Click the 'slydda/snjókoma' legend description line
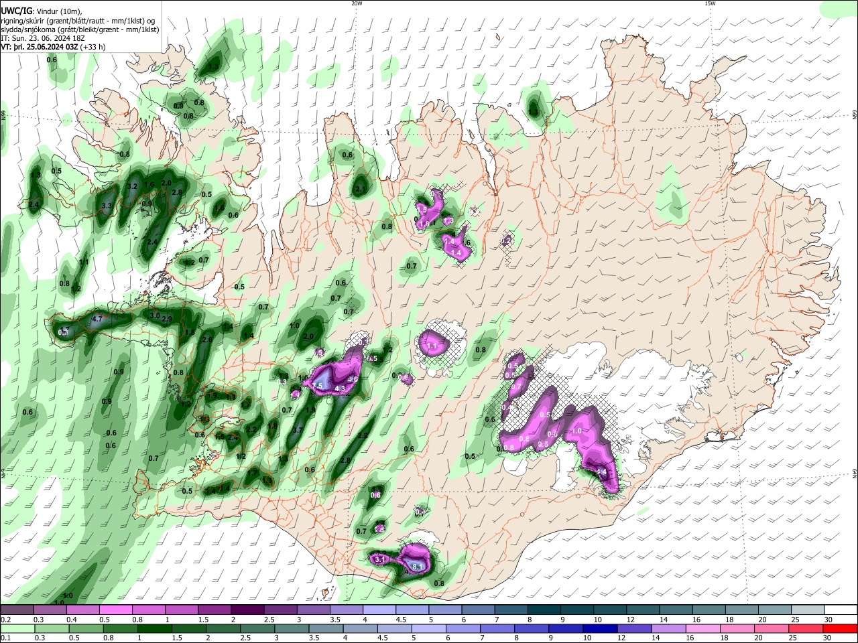 80,29
